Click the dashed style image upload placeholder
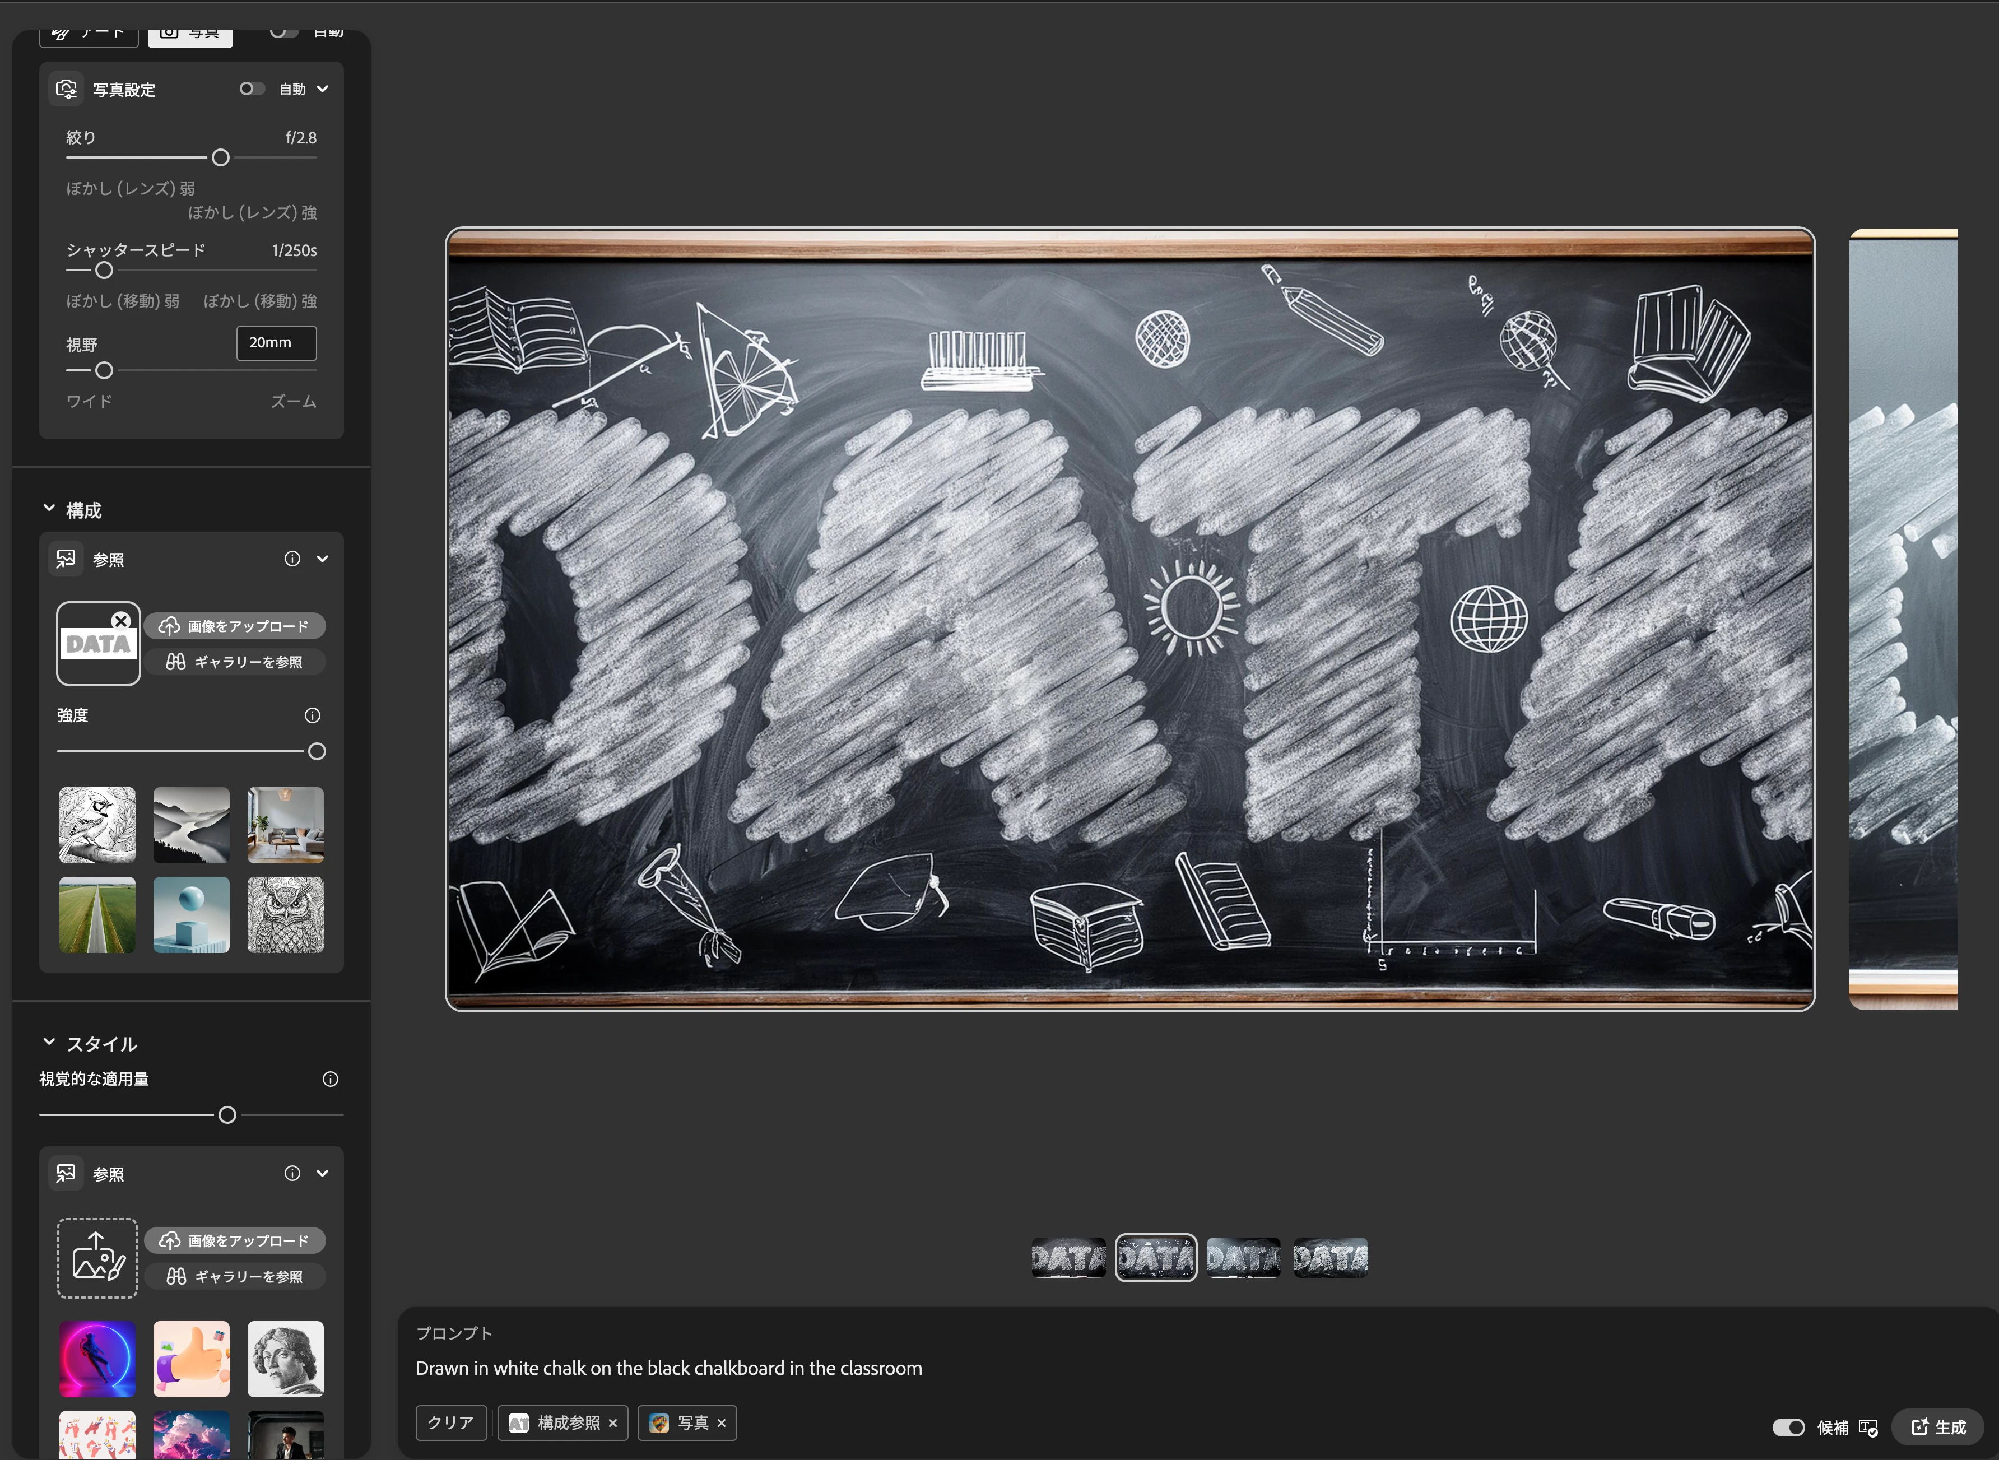Screen dimensions: 1999x1460 pyautogui.click(x=97, y=1258)
